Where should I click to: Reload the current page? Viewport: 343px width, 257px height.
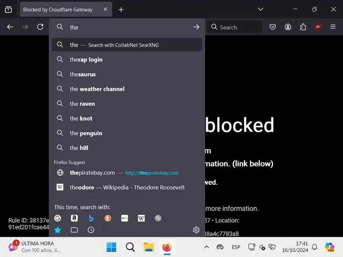tap(40, 27)
